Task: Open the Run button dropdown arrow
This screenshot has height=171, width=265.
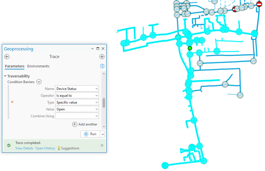Action: pyautogui.click(x=102, y=134)
